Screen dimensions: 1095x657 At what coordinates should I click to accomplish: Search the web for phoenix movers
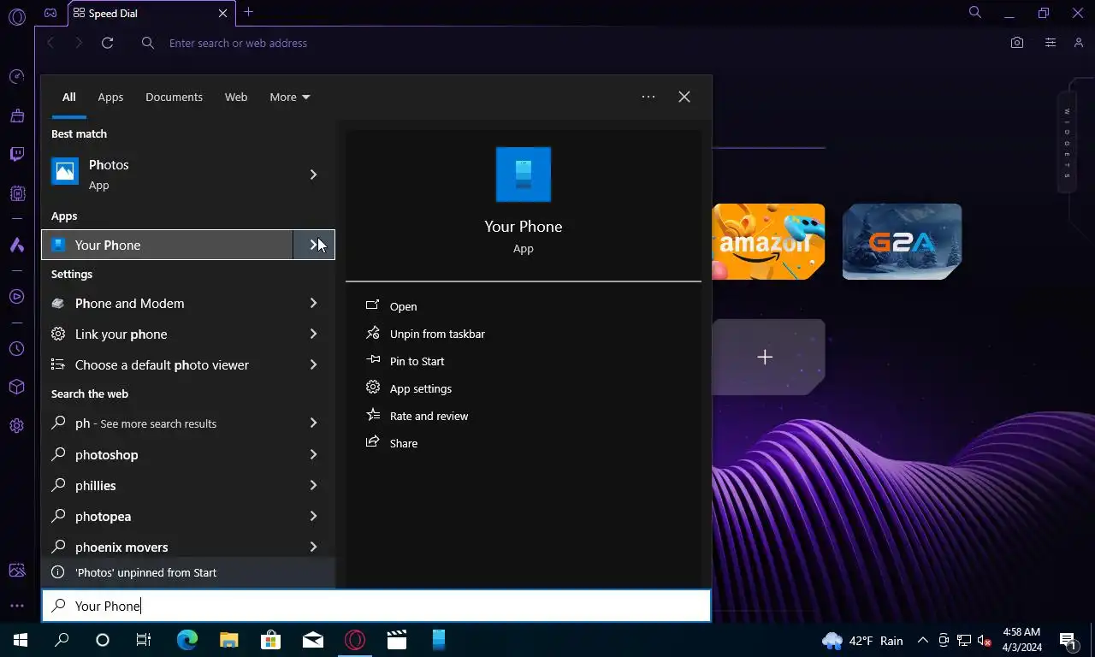(x=167, y=547)
